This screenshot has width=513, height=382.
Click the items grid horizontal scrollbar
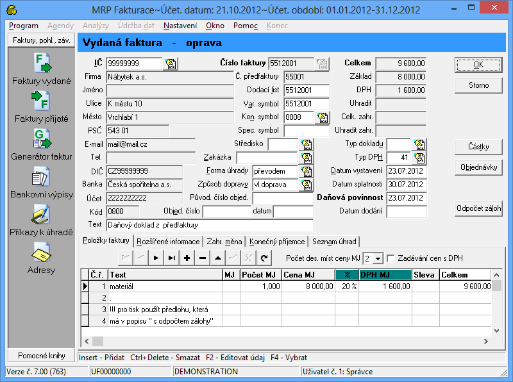tap(289, 341)
